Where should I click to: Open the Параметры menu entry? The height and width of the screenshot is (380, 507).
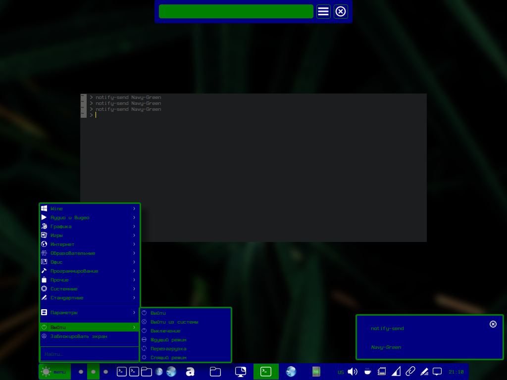point(89,313)
